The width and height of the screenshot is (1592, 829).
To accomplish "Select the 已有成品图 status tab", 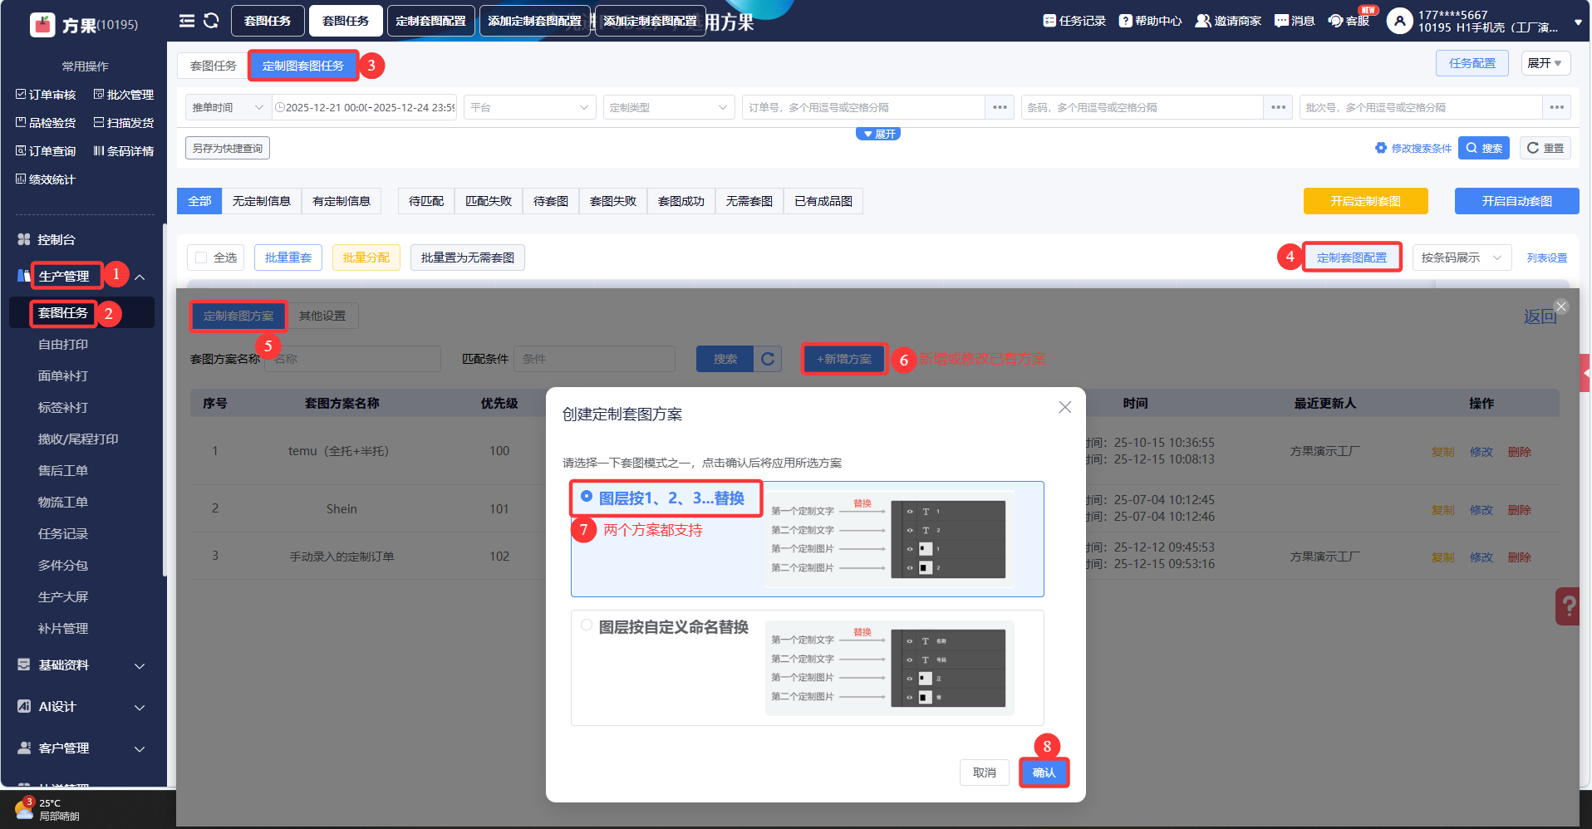I will [x=823, y=201].
